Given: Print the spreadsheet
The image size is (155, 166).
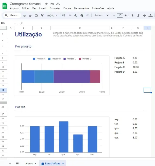Looking at the screenshot, I should pyautogui.click(x=36, y=16).
